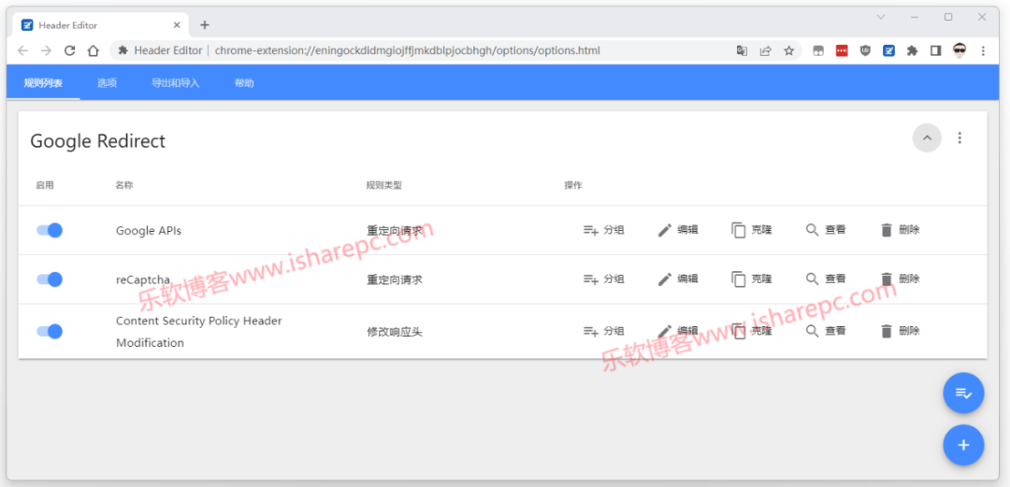Open the 帮助 tab
Image resolution: width=1010 pixels, height=487 pixels.
point(244,83)
